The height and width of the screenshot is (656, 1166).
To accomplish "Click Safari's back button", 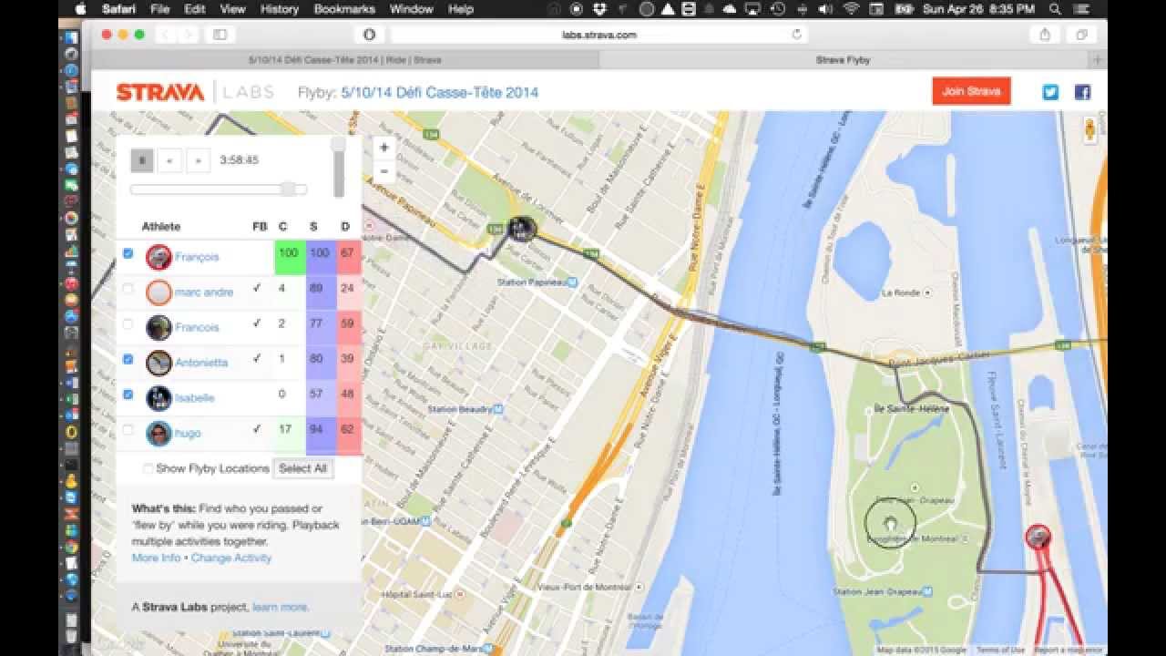I will (x=166, y=35).
